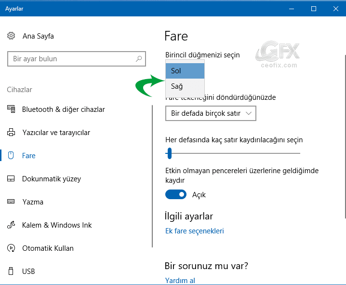
Task: Open the Bir defada birçok satır dropdown
Action: 211,113
